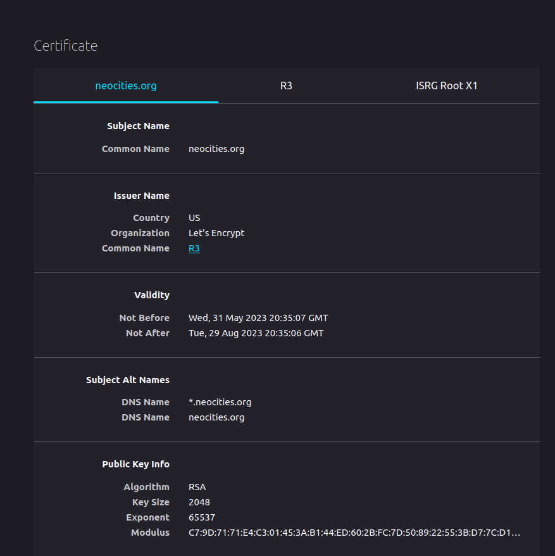Click the Not After expiry date value

tap(256, 333)
